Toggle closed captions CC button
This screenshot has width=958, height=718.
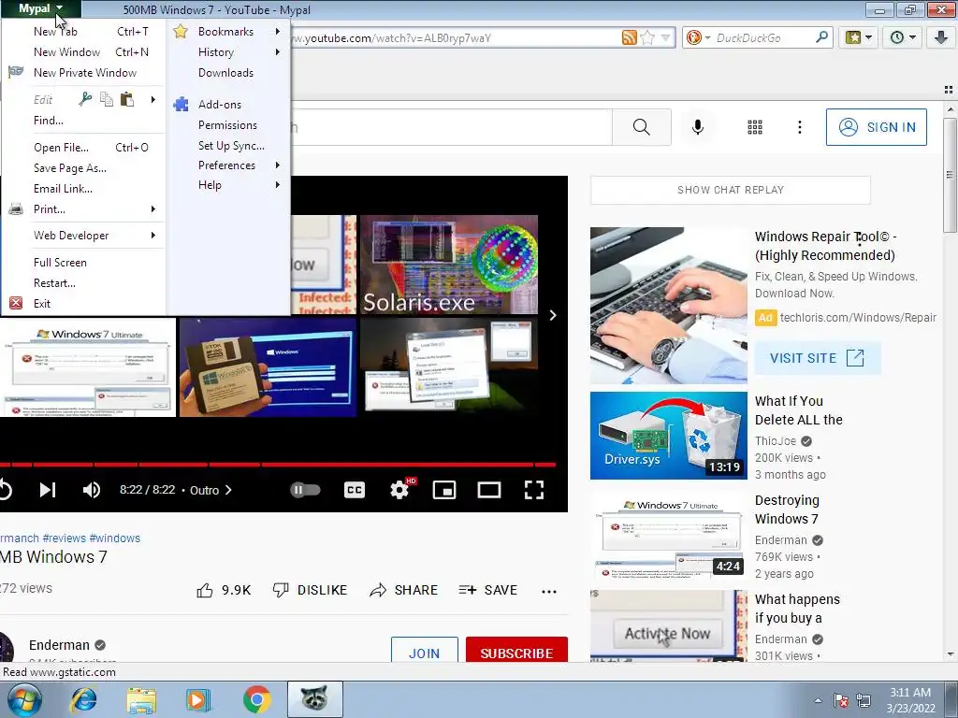355,490
